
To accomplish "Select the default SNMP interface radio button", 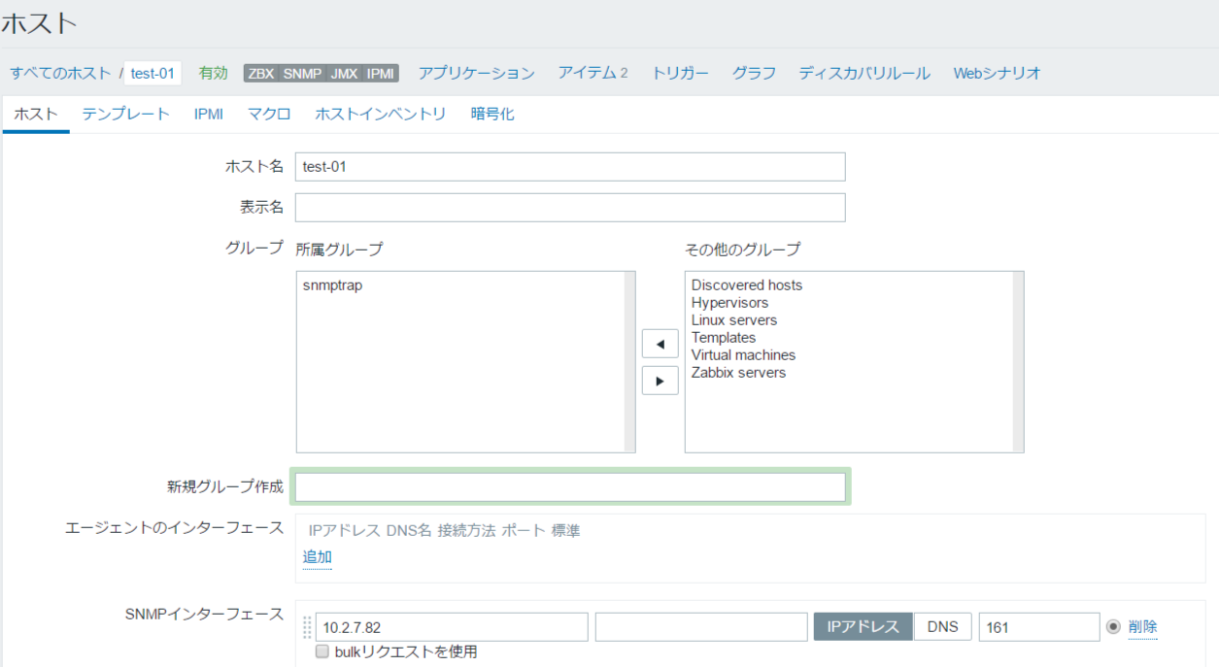I will click(1113, 627).
